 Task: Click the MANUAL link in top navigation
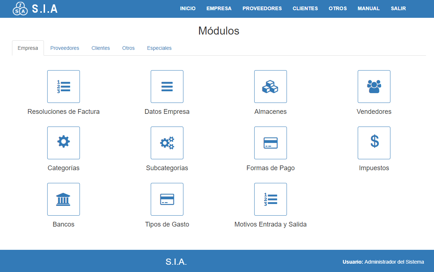tap(369, 8)
